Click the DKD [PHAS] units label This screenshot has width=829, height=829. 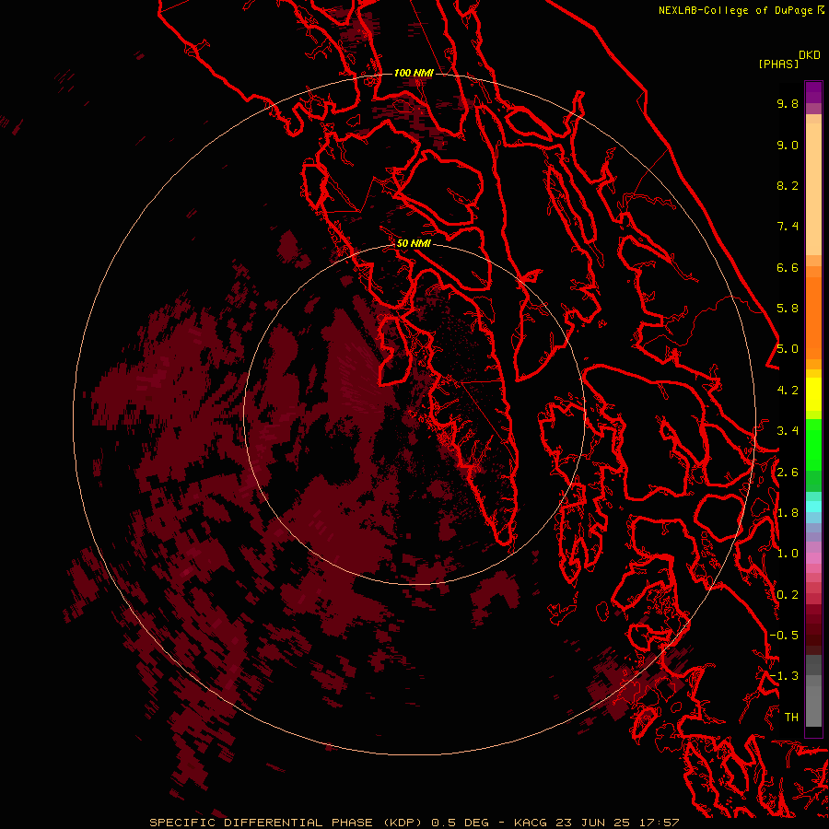pyautogui.click(x=788, y=59)
